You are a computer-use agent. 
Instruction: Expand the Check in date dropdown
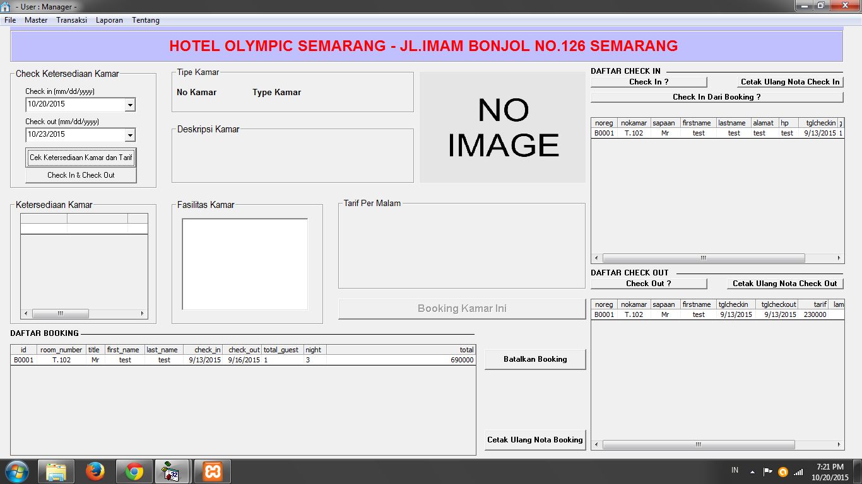(x=129, y=105)
